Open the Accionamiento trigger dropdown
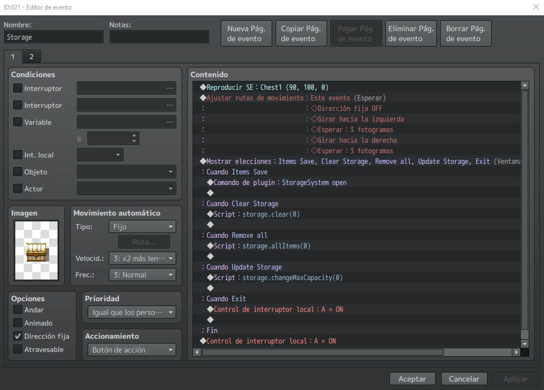This screenshot has height=390, width=544. click(132, 350)
